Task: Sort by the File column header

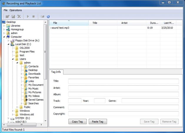Action: click(x=69, y=23)
